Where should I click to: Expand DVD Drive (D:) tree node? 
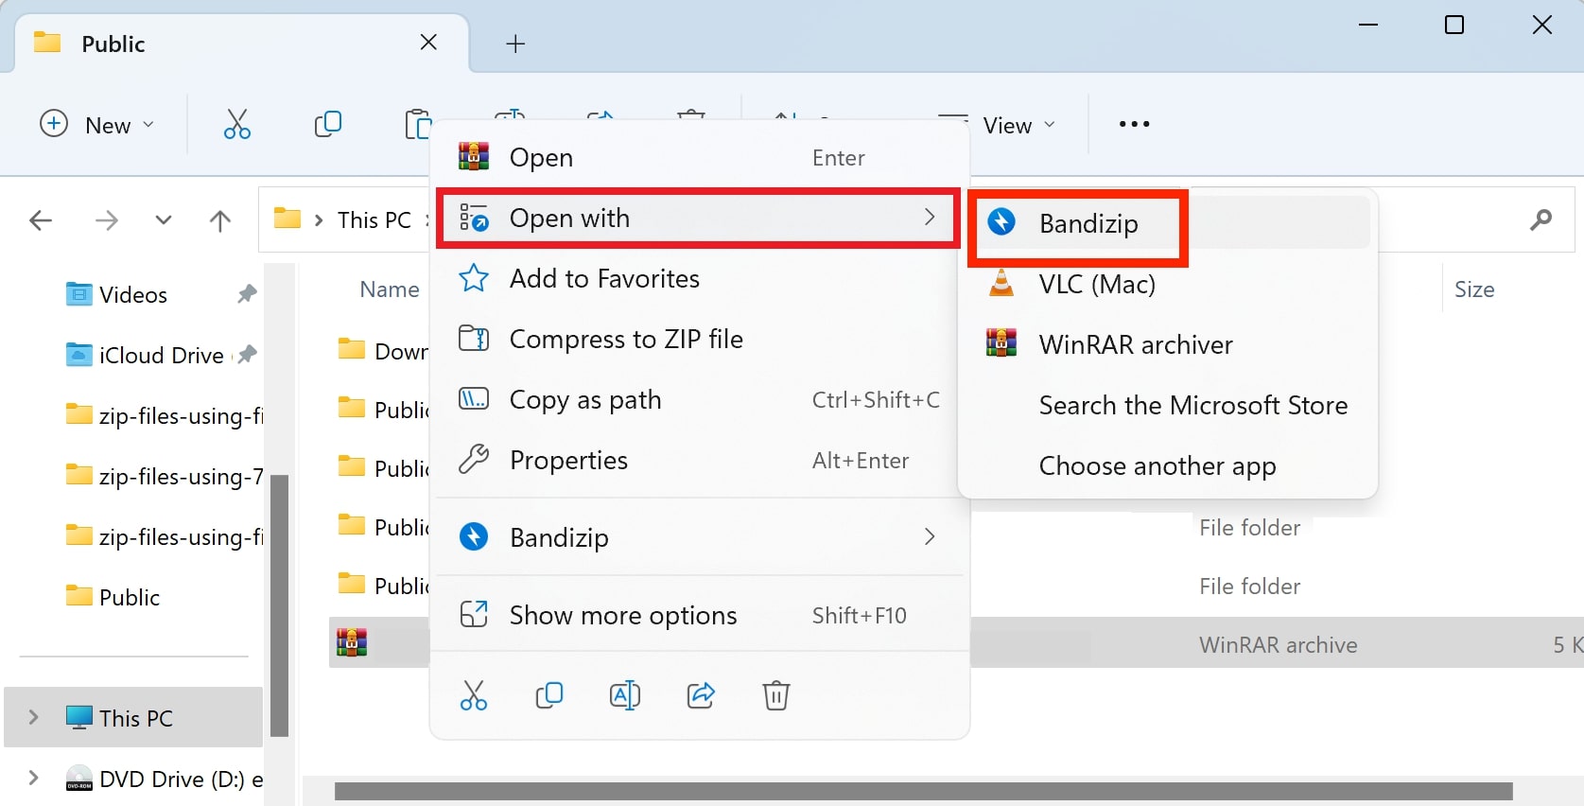click(x=34, y=778)
